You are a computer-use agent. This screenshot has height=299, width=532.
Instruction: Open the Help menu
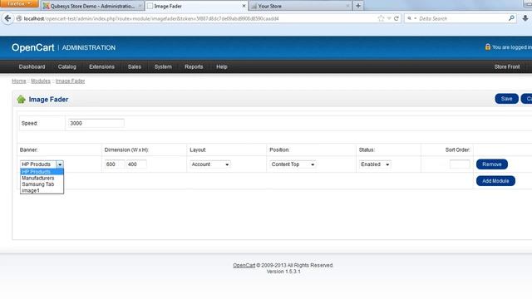(x=222, y=66)
